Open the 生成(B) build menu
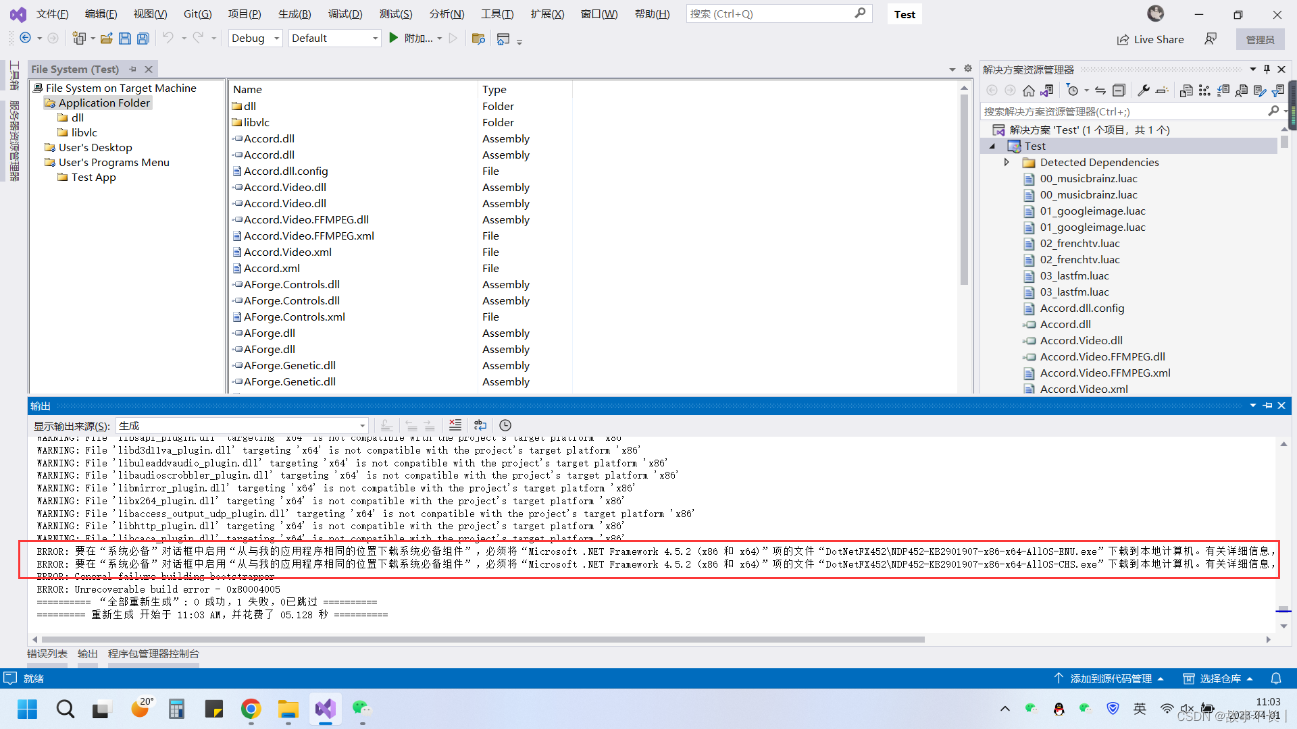1297x729 pixels. 295,13
